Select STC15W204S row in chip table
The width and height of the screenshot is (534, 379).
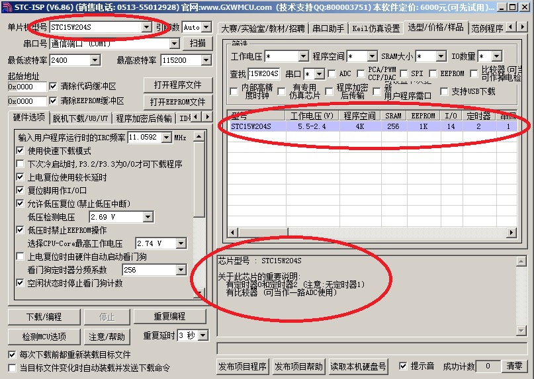[x=373, y=126]
